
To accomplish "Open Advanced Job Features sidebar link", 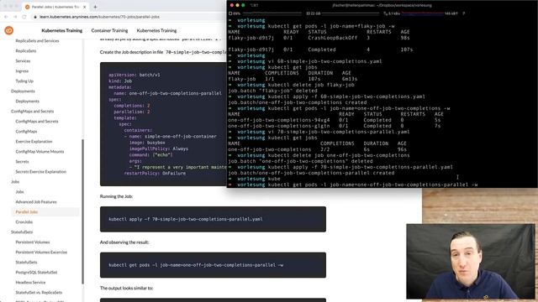I will click(x=36, y=202).
